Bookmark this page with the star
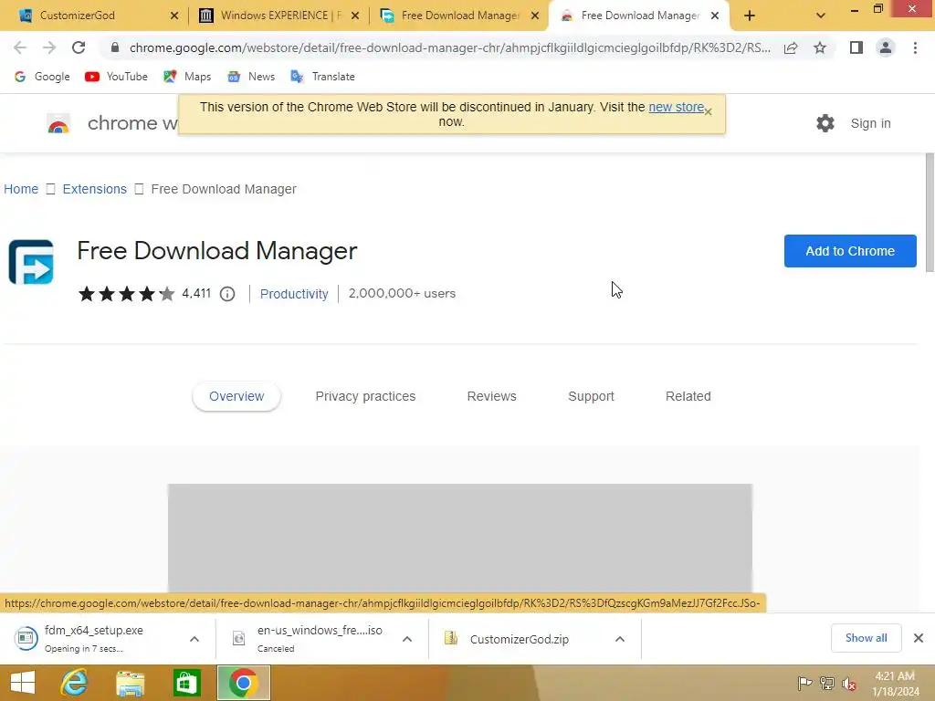 tap(820, 47)
